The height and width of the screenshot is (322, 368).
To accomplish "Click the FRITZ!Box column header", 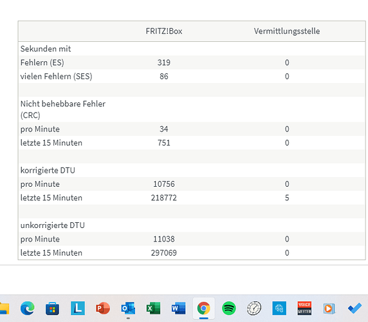I will tap(164, 32).
